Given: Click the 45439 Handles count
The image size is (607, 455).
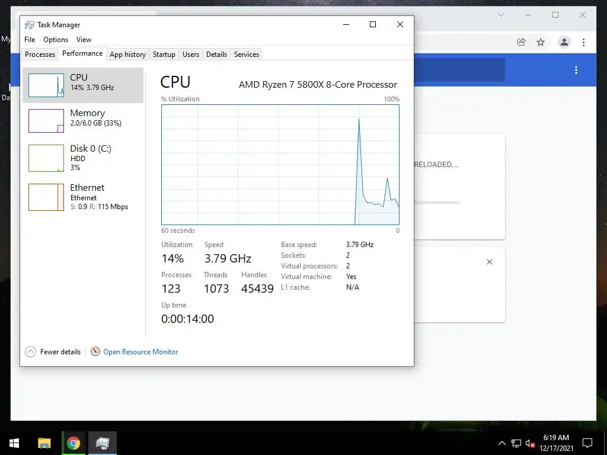Looking at the screenshot, I should (257, 289).
